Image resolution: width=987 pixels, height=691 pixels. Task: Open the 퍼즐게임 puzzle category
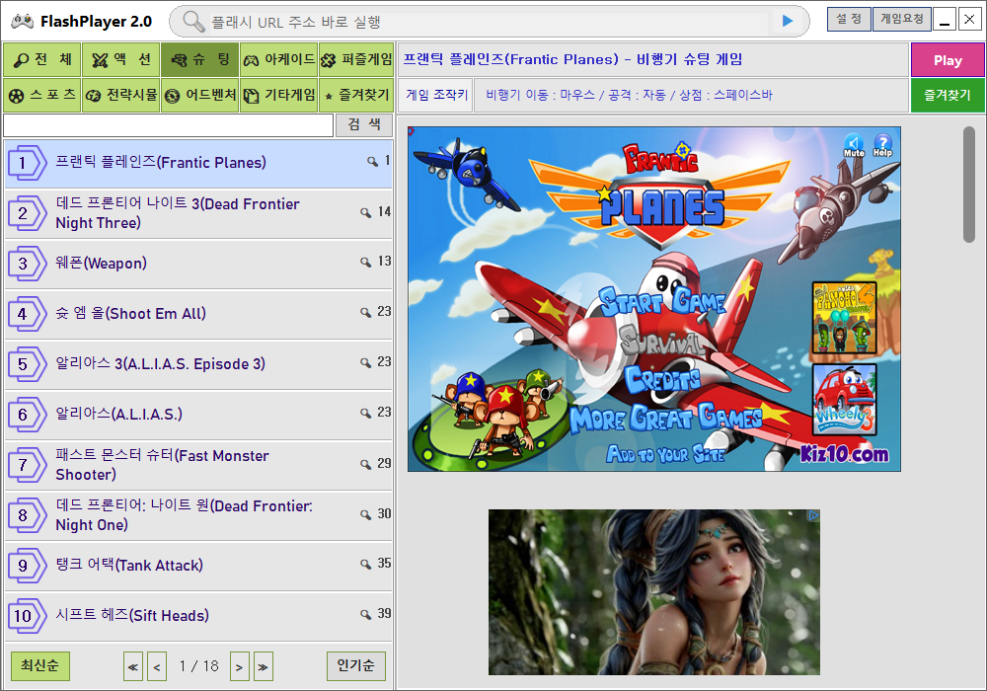[x=356, y=60]
